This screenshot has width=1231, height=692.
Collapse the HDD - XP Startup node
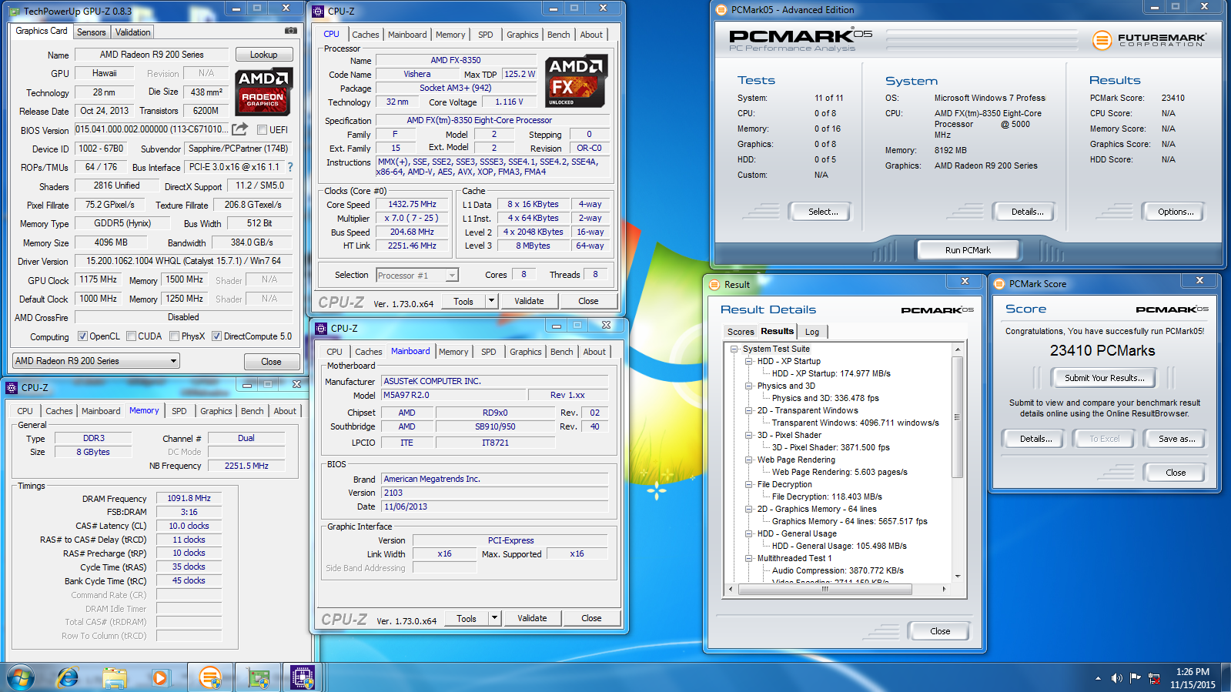[x=748, y=361]
